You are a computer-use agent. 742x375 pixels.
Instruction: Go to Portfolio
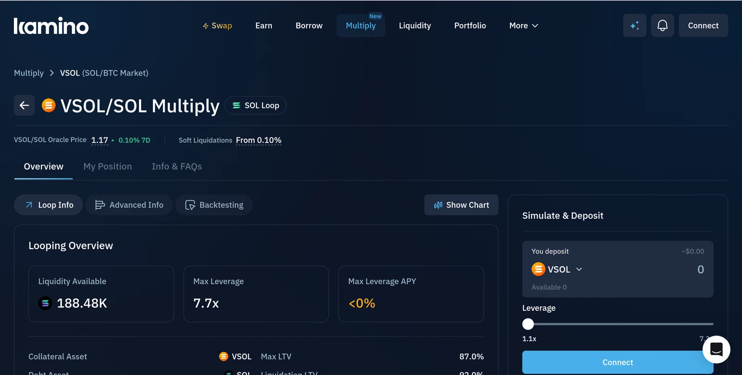(470, 26)
